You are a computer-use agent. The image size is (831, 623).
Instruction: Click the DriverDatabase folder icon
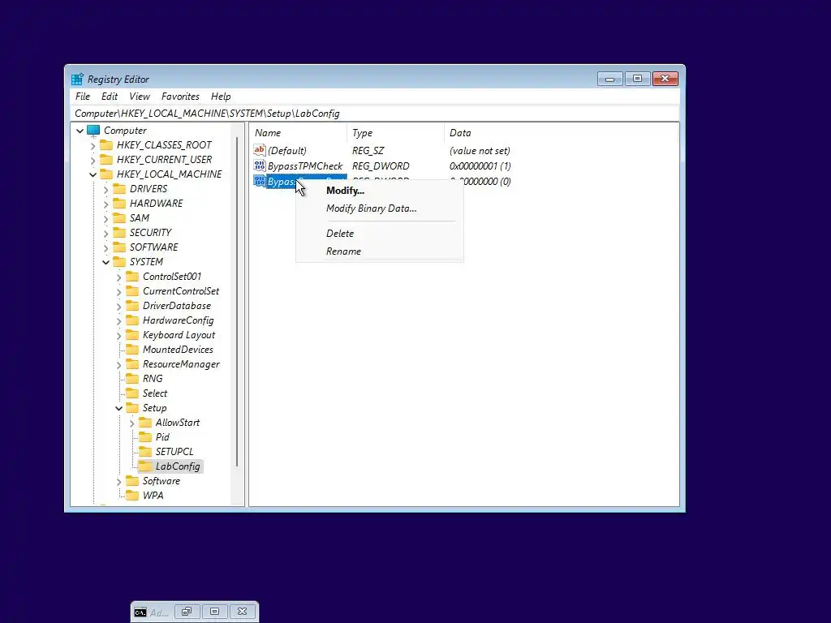132,306
